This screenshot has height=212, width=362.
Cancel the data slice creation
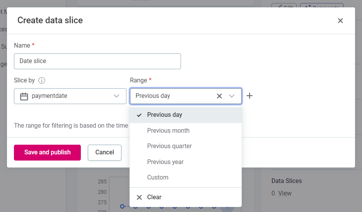point(104,152)
